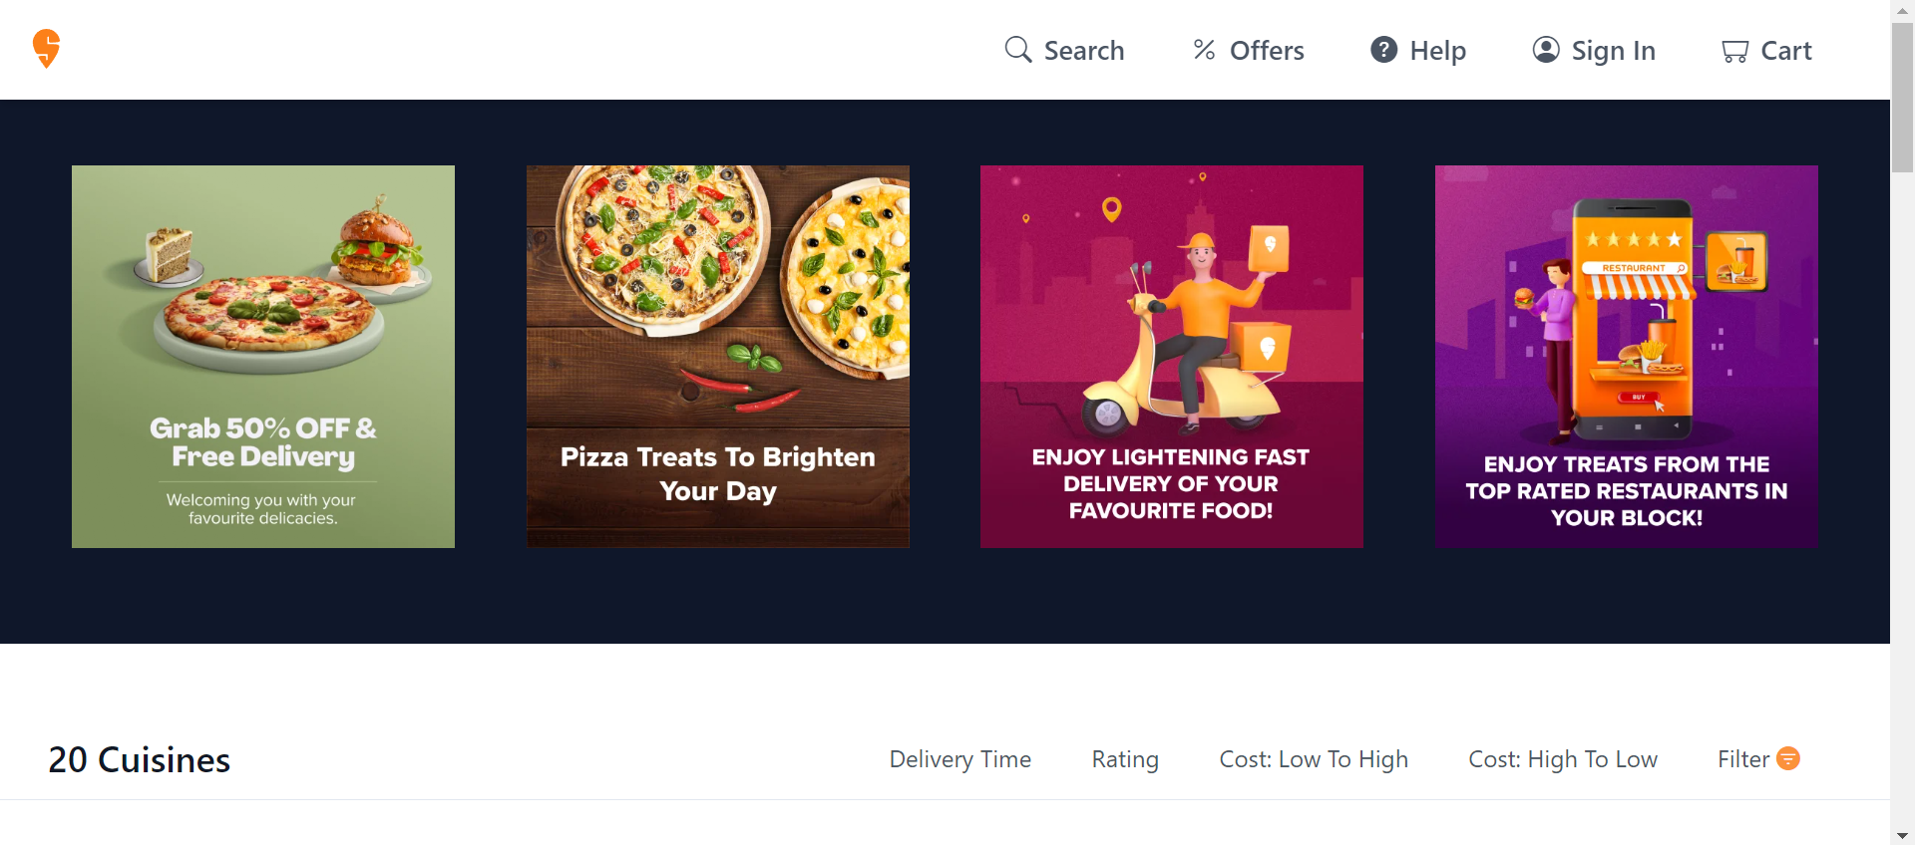Open the Filter options
This screenshot has height=845, width=1915.
click(x=1758, y=759)
